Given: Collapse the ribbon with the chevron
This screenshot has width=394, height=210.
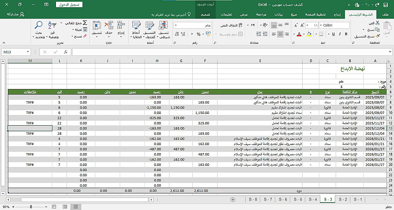Looking at the screenshot, I should (x=4, y=43).
